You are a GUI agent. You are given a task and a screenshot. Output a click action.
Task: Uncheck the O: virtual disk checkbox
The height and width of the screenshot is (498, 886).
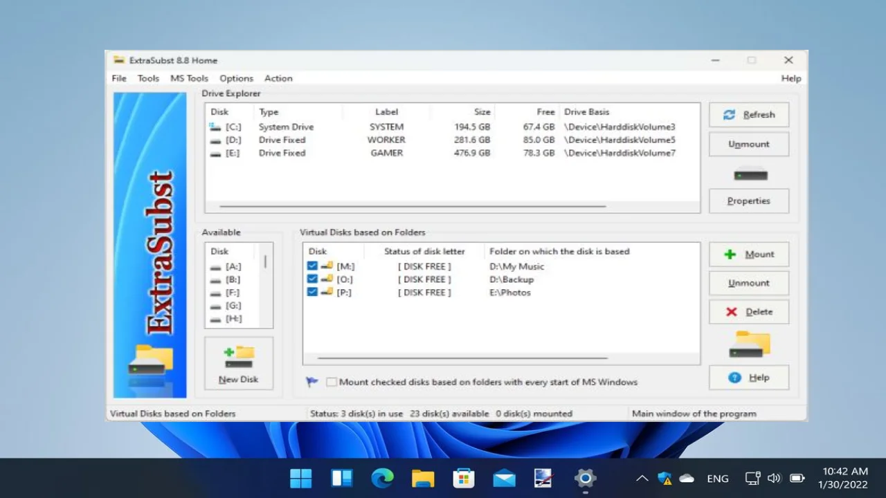click(312, 279)
